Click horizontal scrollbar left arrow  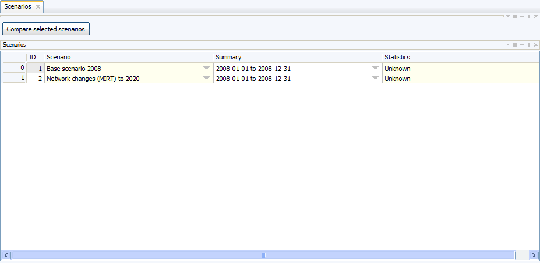click(6, 255)
